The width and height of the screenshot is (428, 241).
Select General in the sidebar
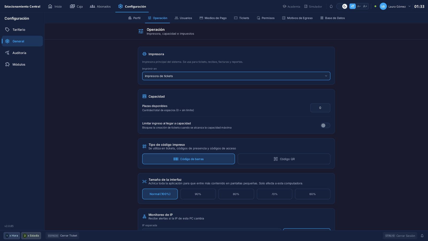pos(22,41)
